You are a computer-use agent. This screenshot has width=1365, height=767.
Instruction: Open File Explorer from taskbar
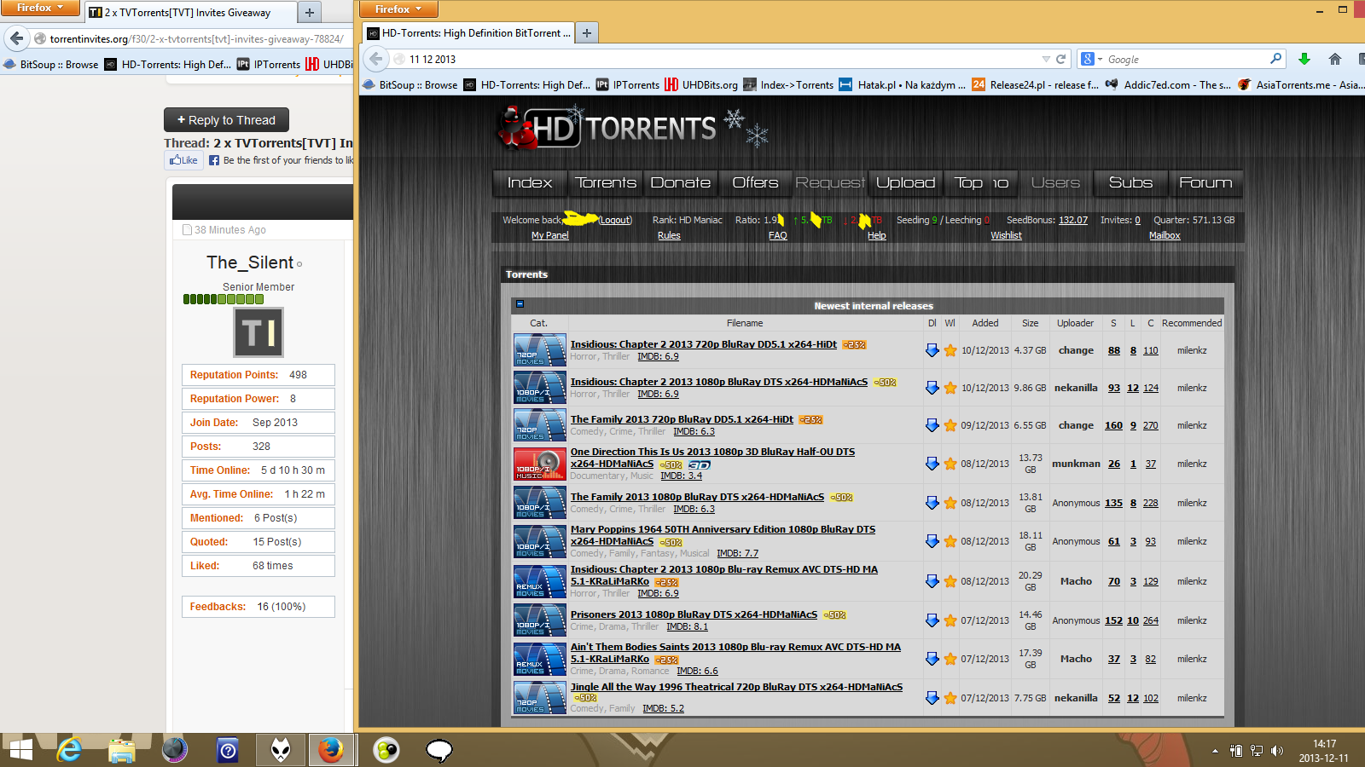pyautogui.click(x=122, y=750)
